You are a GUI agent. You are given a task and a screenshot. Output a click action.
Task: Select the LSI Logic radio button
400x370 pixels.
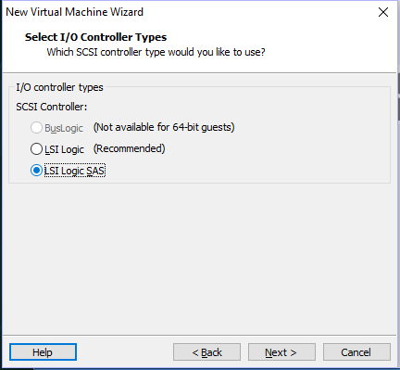click(x=36, y=149)
